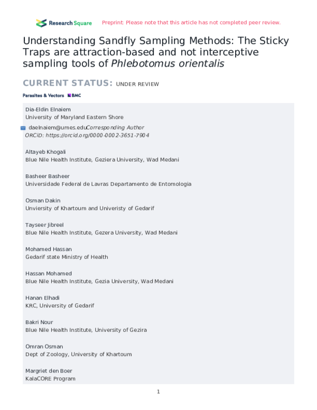
Task: Click the Corresponding Author label
Action: pos(115,128)
